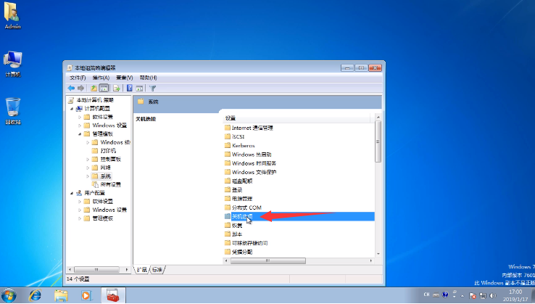The width and height of the screenshot is (535, 304).
Task: Open Windows Explorer folder taskbar icon
Action: click(61, 295)
